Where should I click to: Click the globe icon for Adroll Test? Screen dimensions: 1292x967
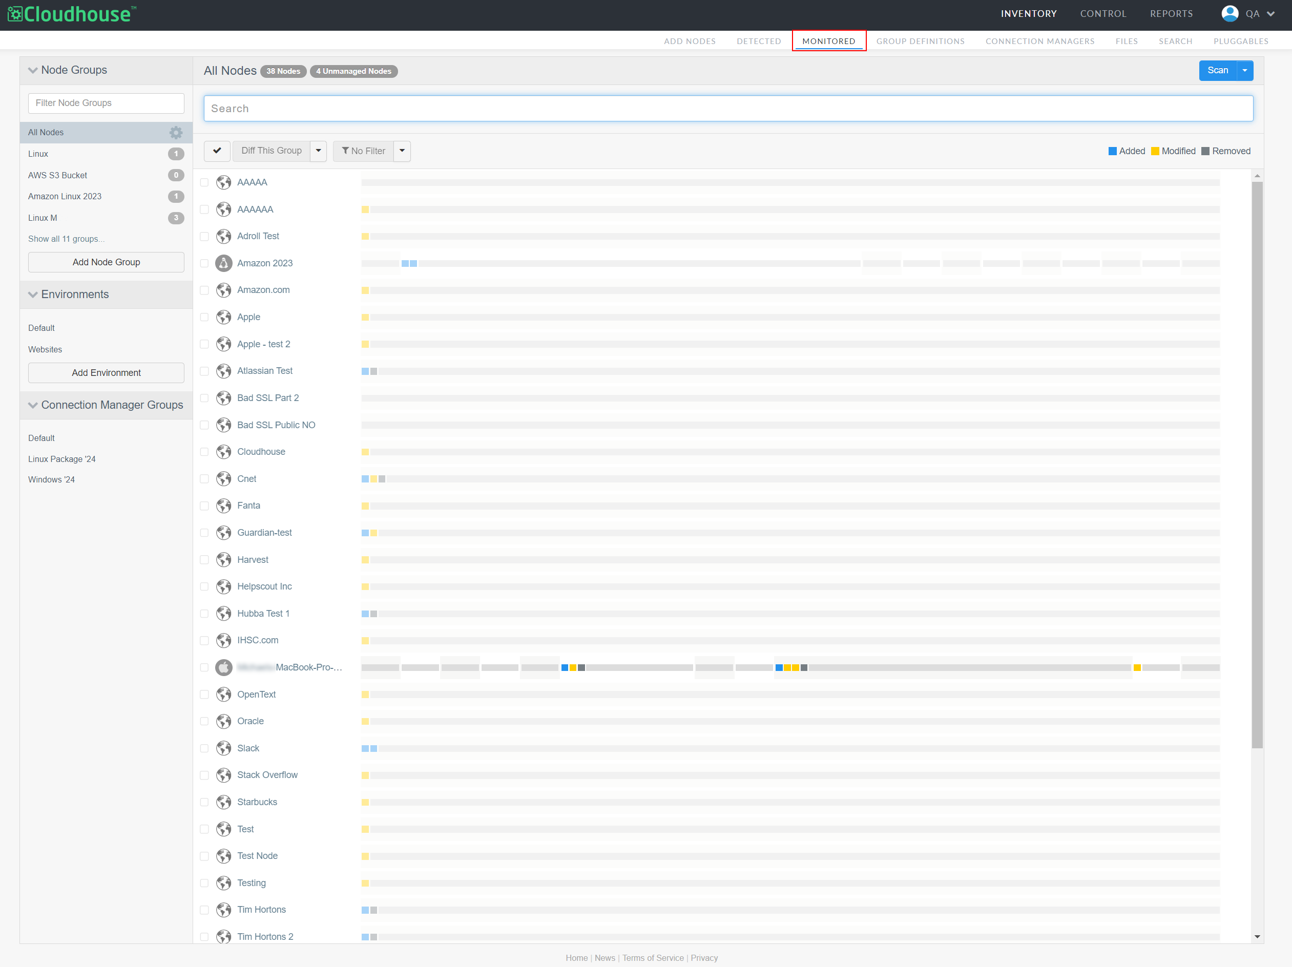(x=224, y=236)
